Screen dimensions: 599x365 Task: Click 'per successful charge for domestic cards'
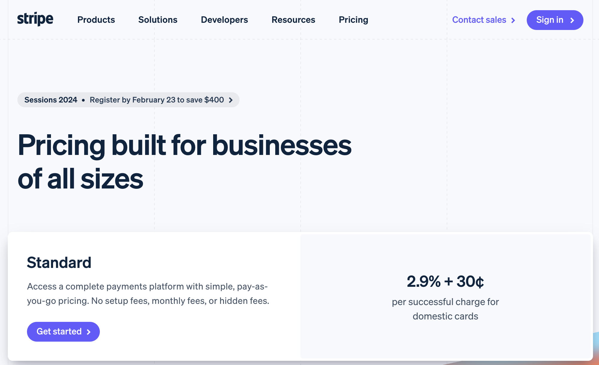pyautogui.click(x=445, y=309)
